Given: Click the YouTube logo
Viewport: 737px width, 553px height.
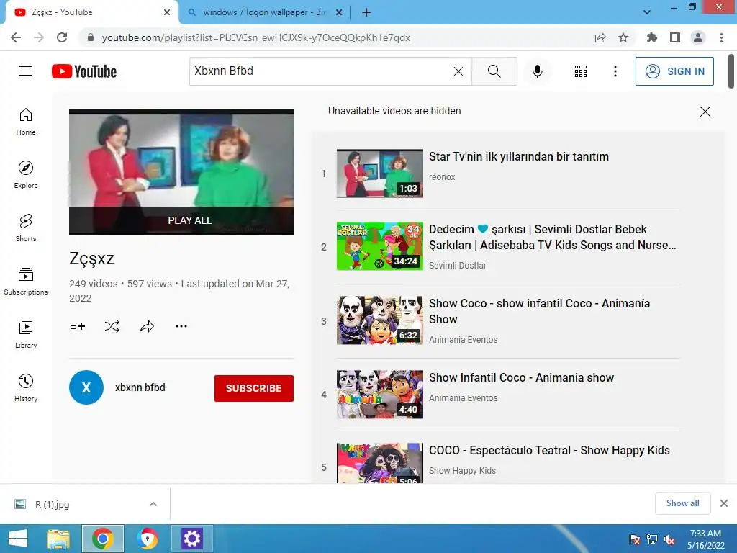Looking at the screenshot, I should (84, 71).
